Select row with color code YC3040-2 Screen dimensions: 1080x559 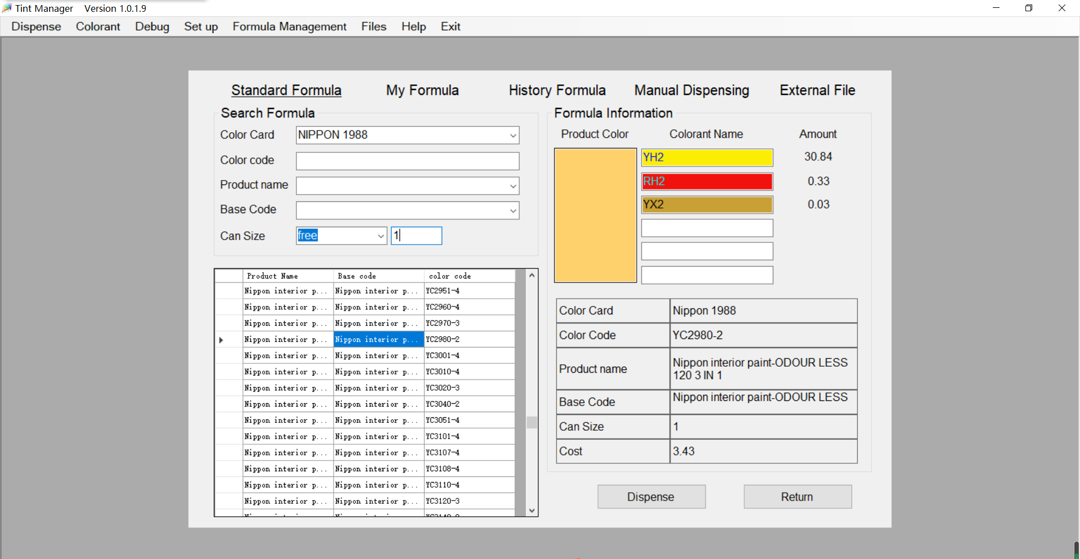point(364,404)
